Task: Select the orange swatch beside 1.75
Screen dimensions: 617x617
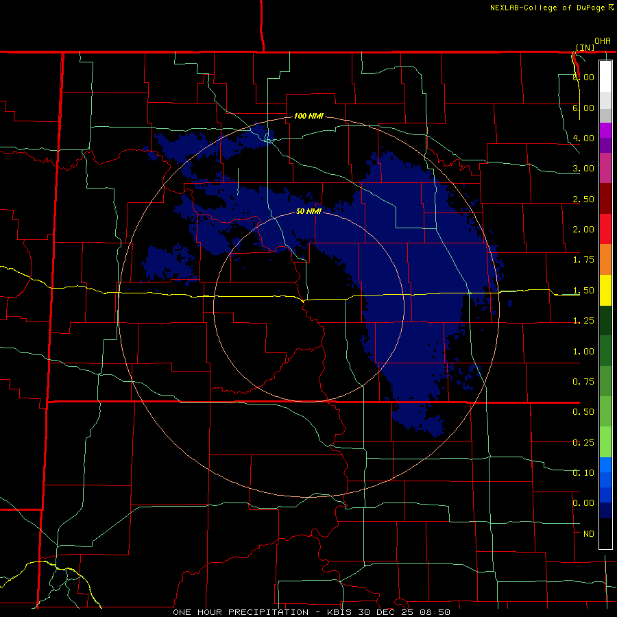Action: tap(605, 260)
